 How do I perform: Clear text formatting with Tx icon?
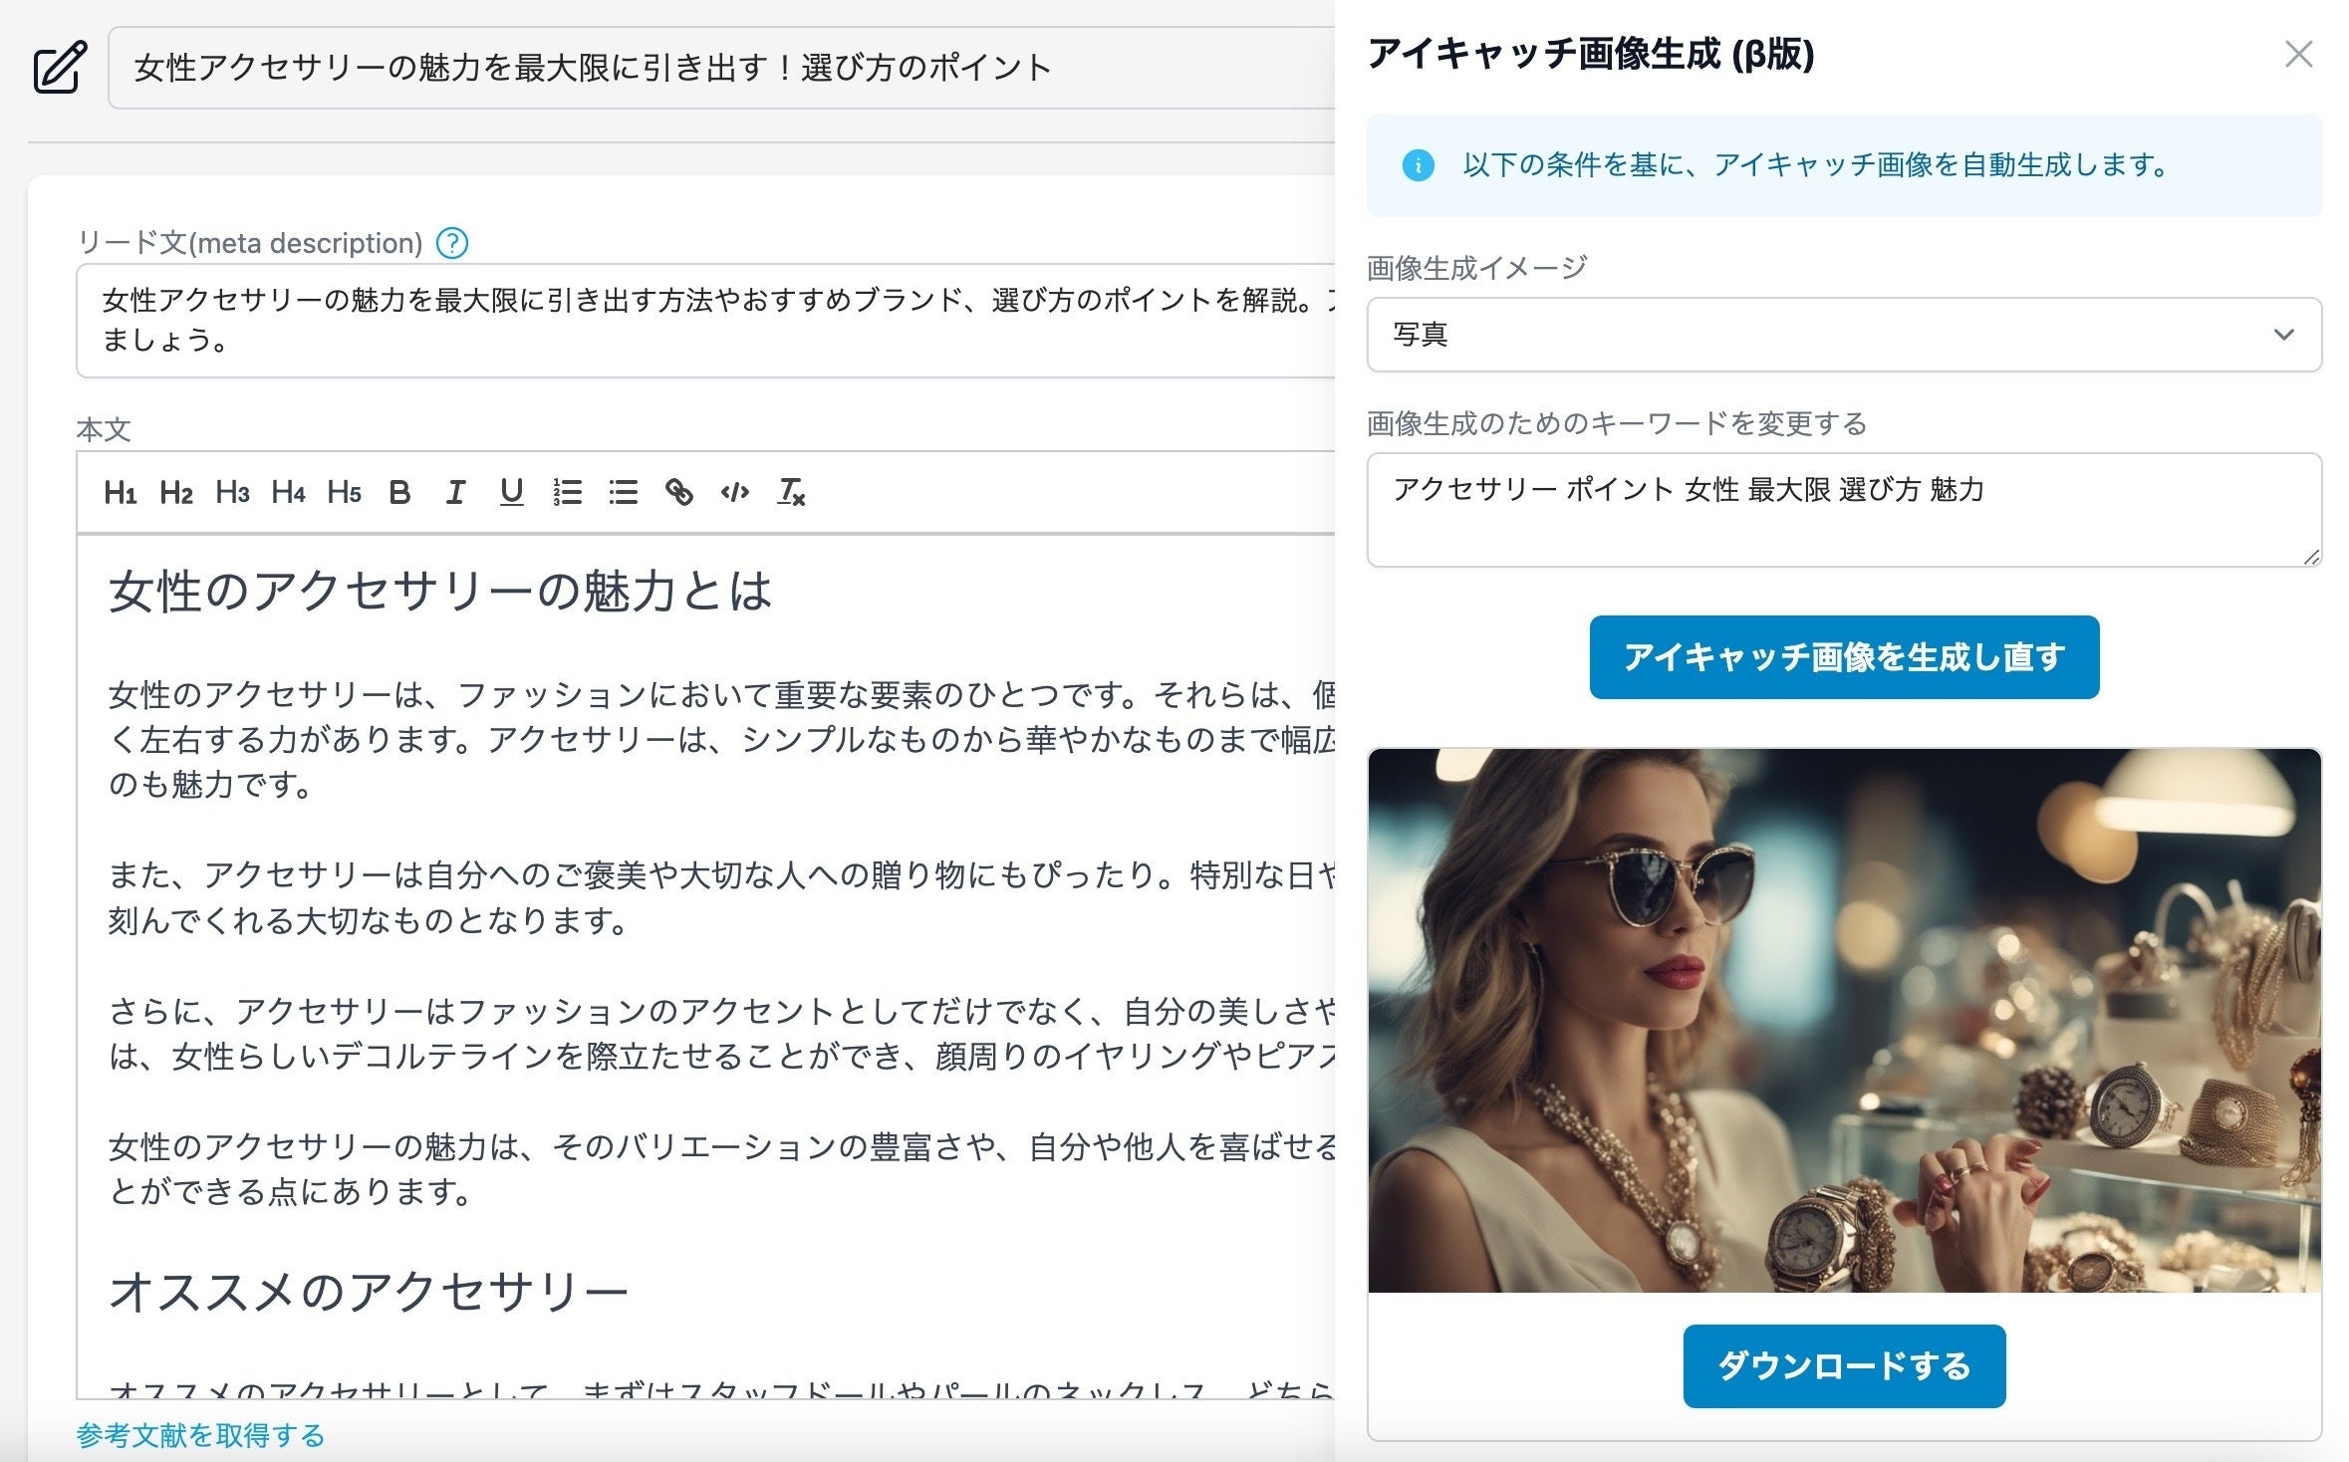pyautogui.click(x=791, y=492)
